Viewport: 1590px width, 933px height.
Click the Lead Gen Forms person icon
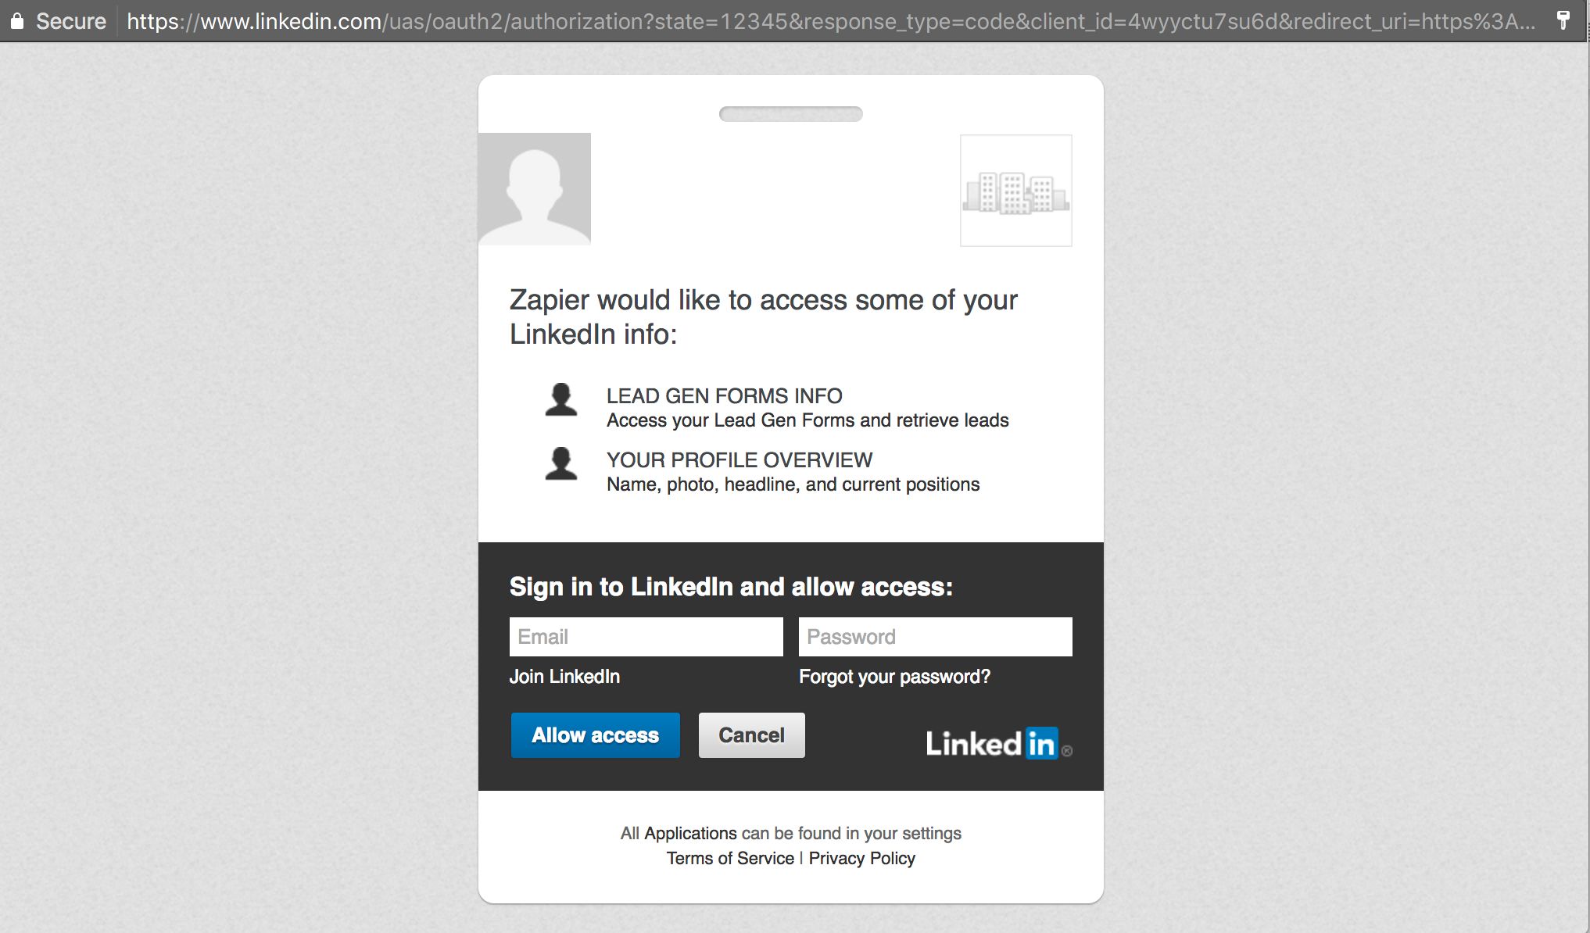(x=560, y=399)
